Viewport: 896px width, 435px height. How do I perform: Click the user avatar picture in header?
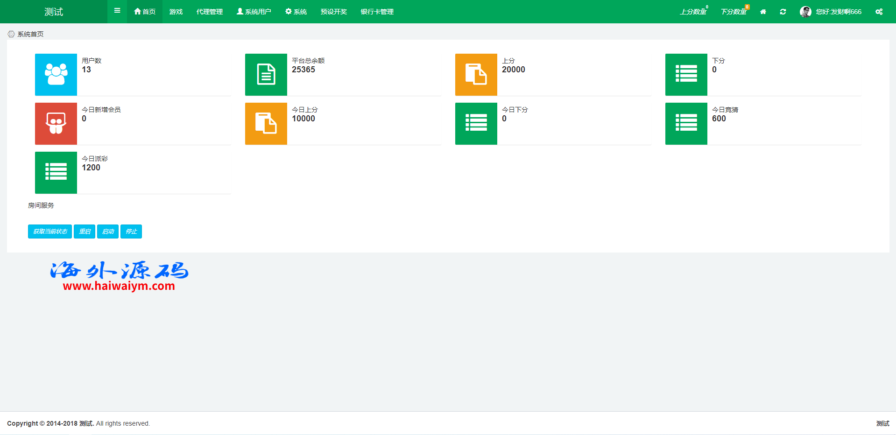805,12
